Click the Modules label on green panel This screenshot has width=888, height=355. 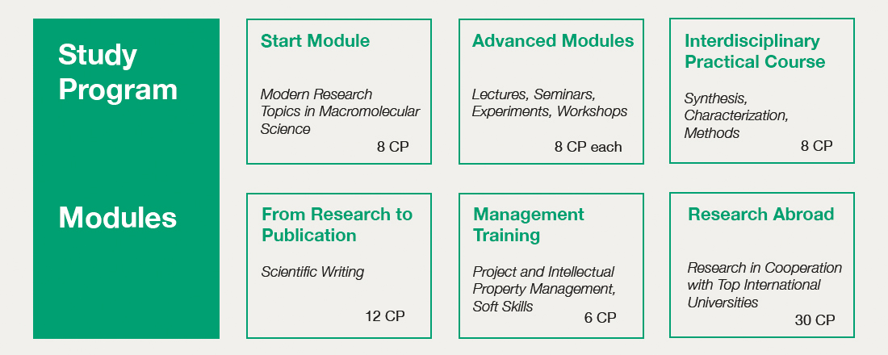[x=117, y=218]
